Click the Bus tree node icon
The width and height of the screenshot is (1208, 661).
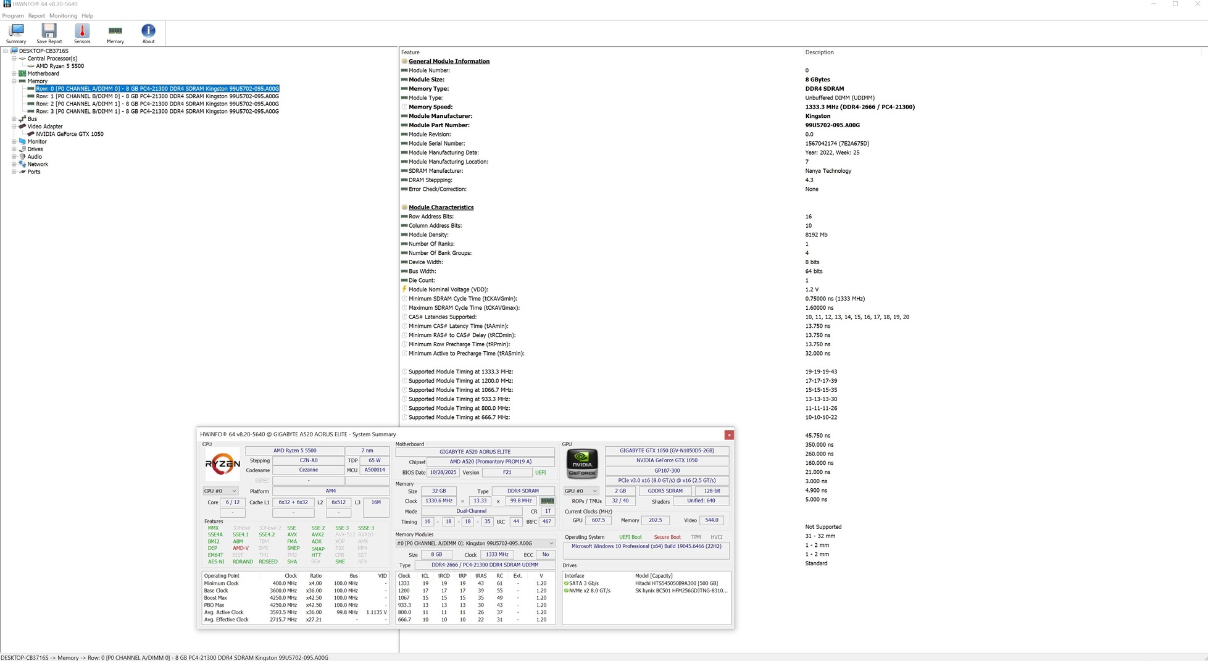tap(22, 119)
